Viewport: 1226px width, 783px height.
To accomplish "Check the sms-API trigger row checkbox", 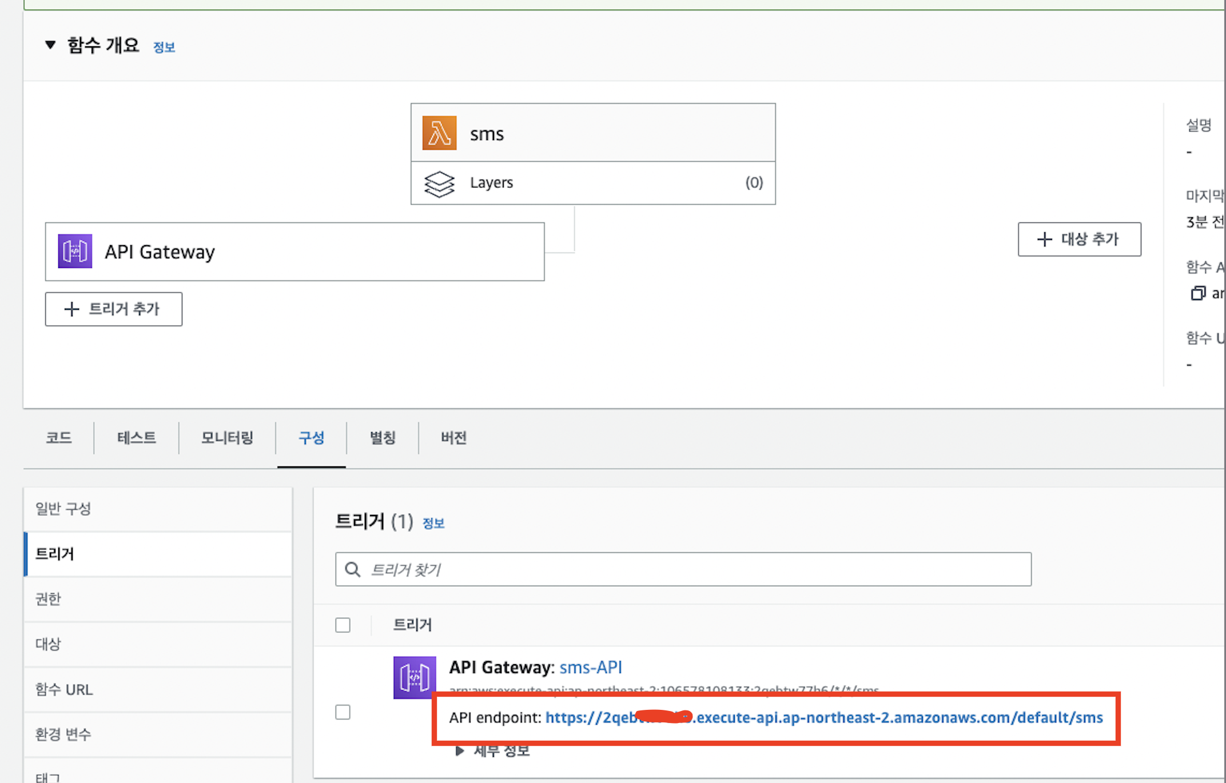I will click(x=343, y=712).
